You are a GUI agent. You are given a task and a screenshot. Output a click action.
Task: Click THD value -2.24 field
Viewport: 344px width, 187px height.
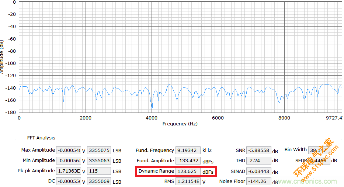coord(259,161)
